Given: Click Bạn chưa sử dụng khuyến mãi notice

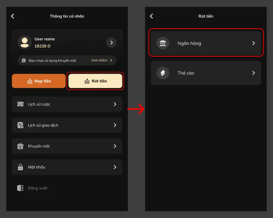Looking at the screenshot, I should (x=52, y=61).
